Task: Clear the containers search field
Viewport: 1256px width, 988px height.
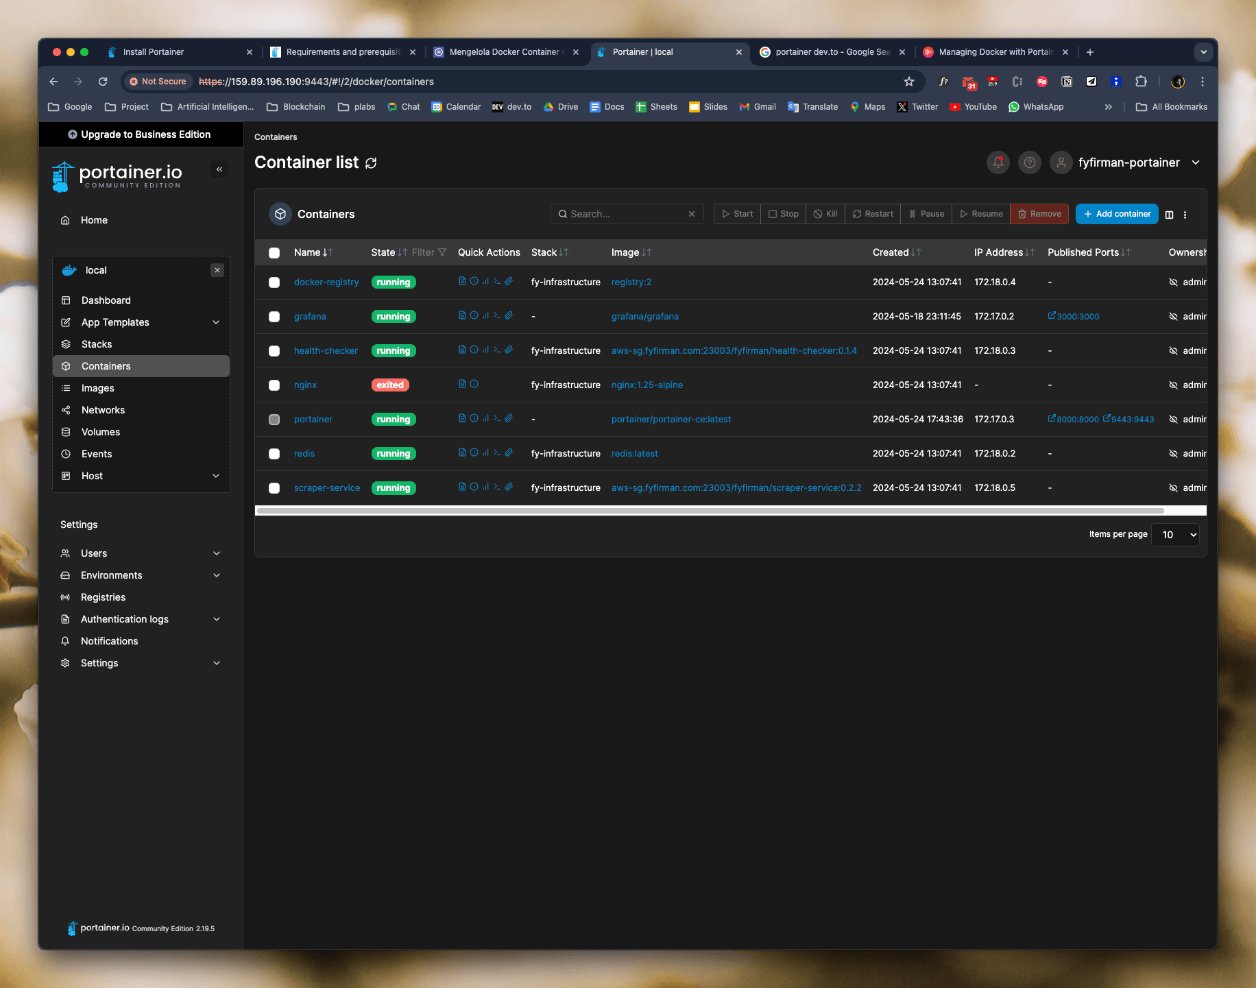Action: tap(692, 214)
